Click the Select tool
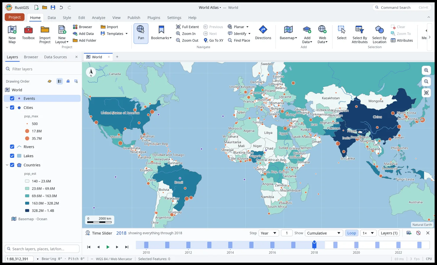 click(342, 33)
